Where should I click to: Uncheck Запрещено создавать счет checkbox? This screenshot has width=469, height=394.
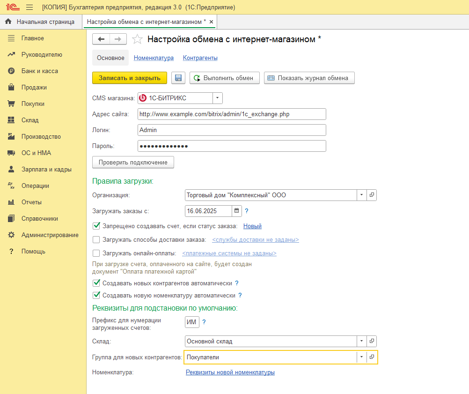point(96,226)
